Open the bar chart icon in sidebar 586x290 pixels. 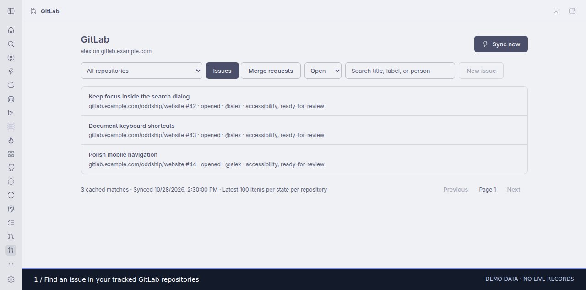11,113
